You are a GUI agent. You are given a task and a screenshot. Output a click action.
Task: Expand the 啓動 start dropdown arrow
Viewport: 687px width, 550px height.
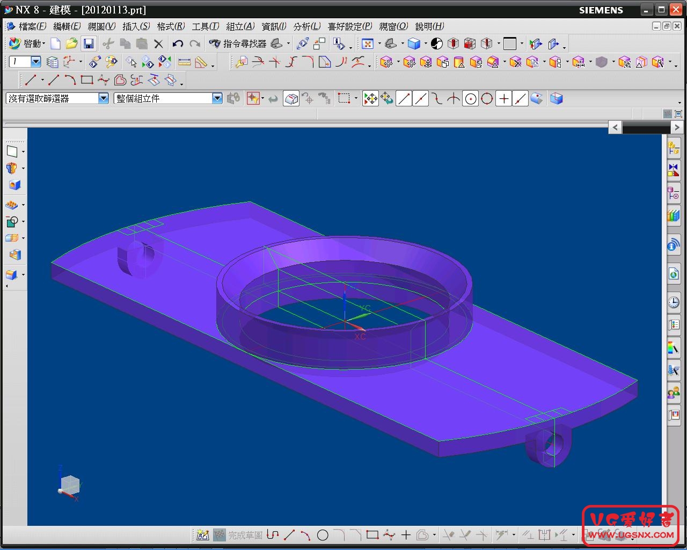(x=43, y=44)
